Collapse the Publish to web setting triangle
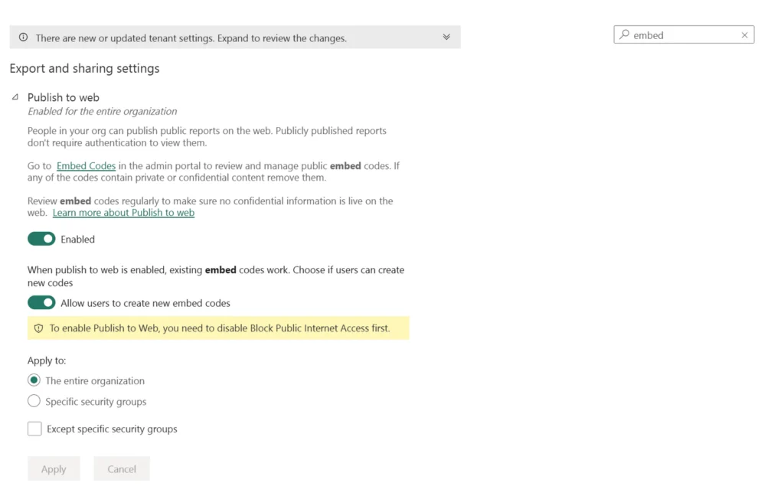The height and width of the screenshot is (486, 784). (x=15, y=97)
